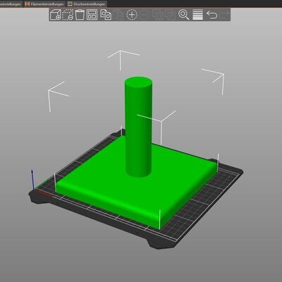The image size is (282, 282).
Task: Click the dimmed Redo arrow
Action: [x=224, y=15]
